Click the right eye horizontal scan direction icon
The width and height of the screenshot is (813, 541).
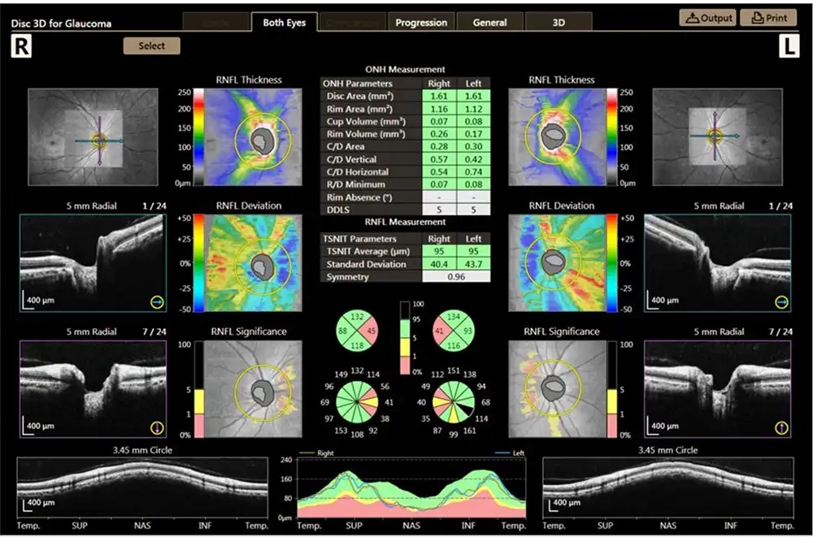[155, 303]
